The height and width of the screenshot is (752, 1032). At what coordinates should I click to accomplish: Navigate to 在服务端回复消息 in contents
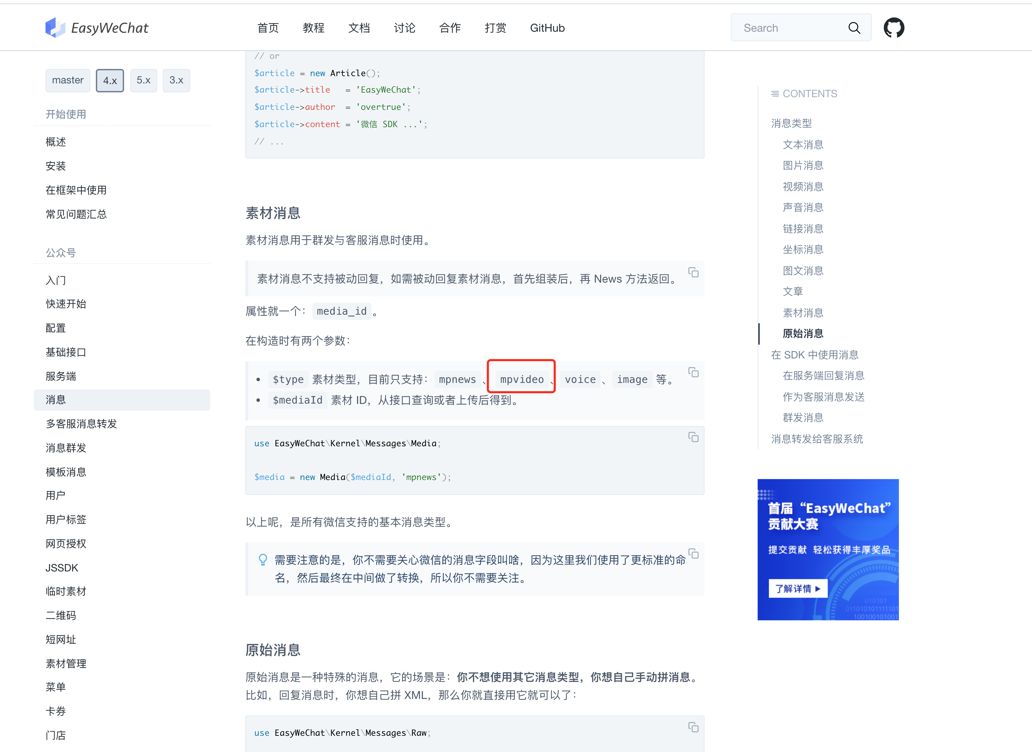pyautogui.click(x=823, y=376)
